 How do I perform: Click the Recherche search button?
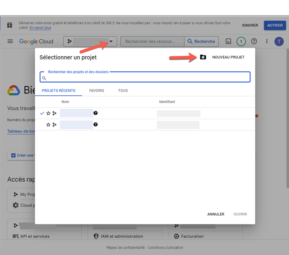[x=202, y=41]
